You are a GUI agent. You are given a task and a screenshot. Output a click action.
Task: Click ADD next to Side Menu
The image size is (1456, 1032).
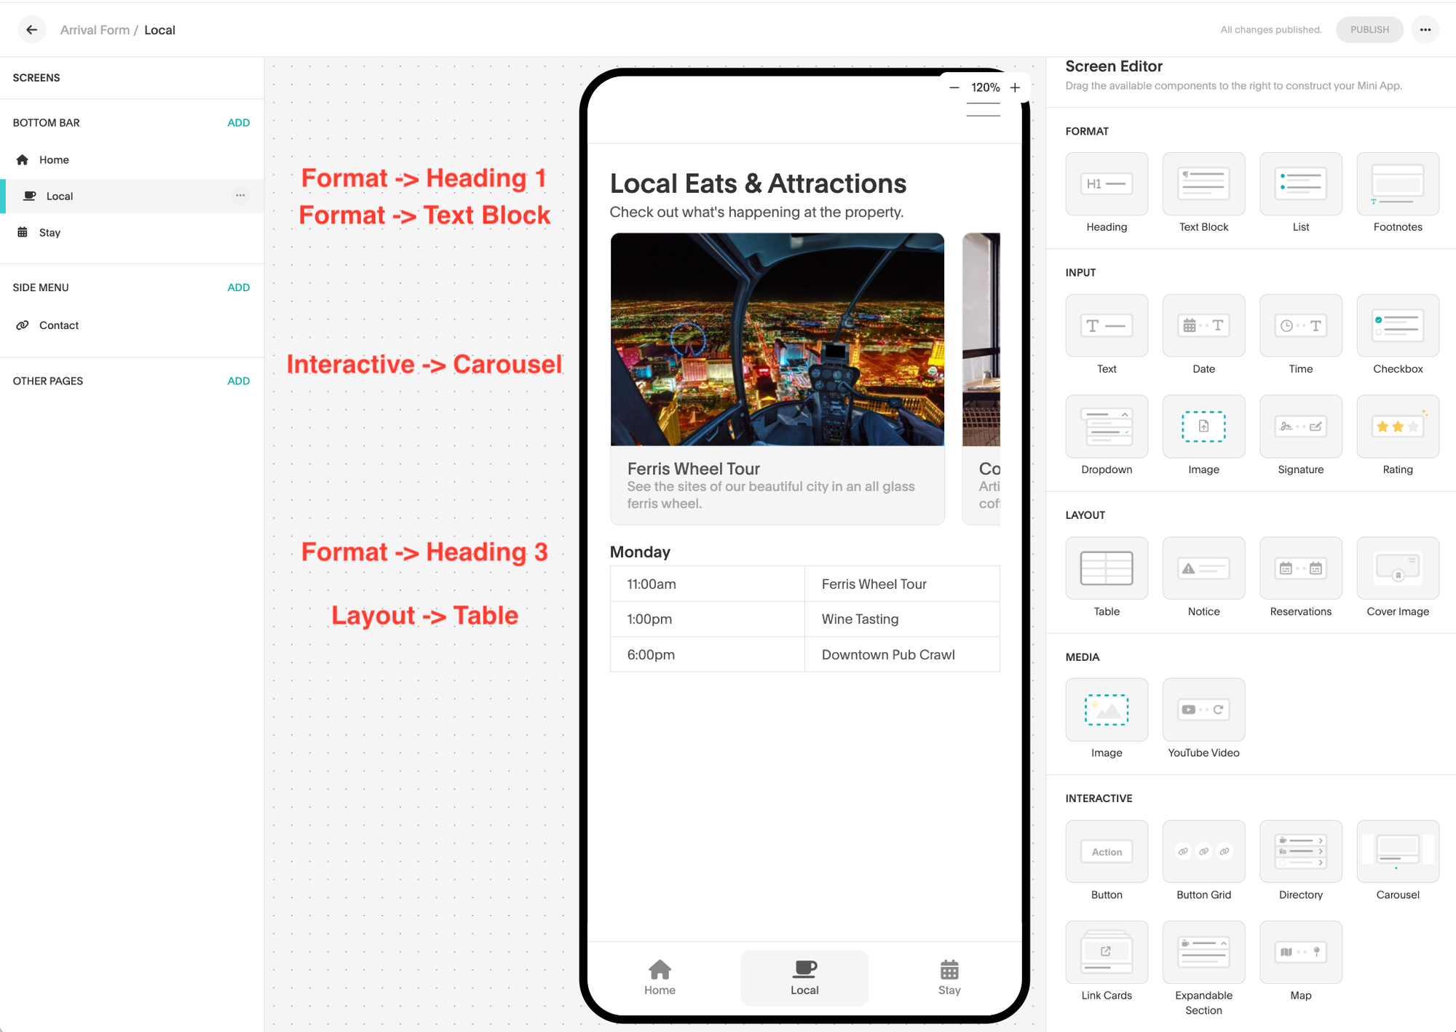click(238, 288)
